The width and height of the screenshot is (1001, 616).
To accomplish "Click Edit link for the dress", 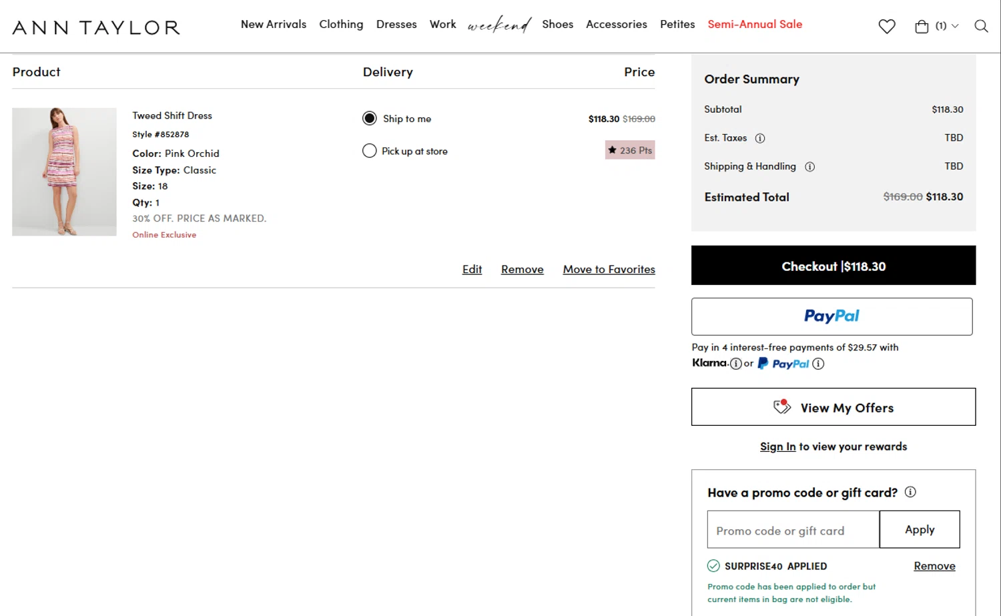I will tap(472, 269).
